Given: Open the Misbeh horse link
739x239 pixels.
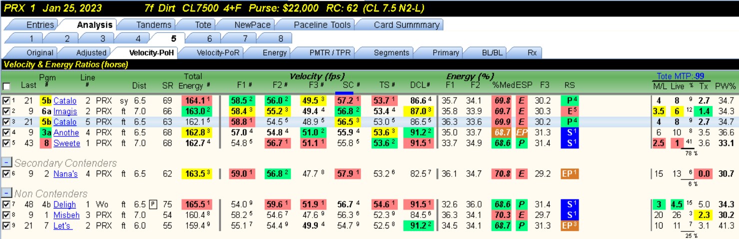Looking at the screenshot, I should 67,215.
